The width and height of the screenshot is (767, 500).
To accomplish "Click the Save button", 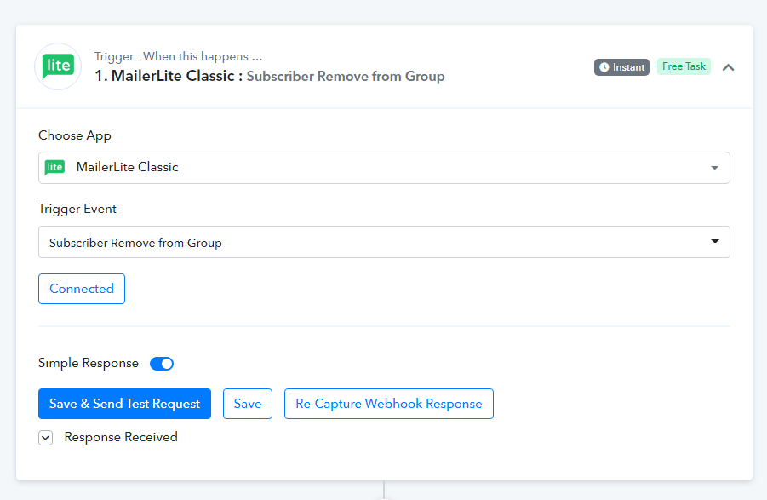I will tap(248, 404).
